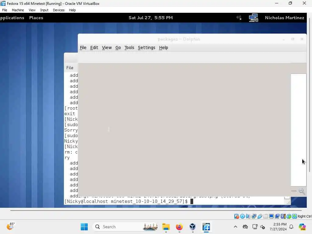Click the VirtualBox optical disk indicator

pyautogui.click(x=242, y=216)
